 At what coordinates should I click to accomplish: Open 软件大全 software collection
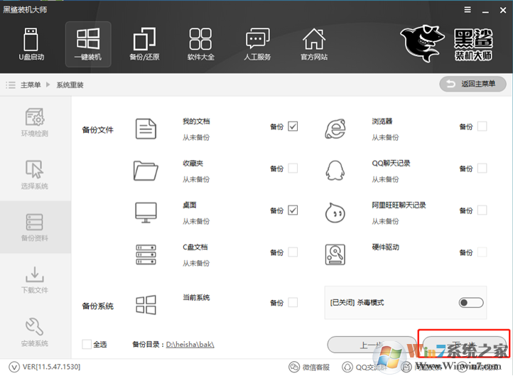201,43
